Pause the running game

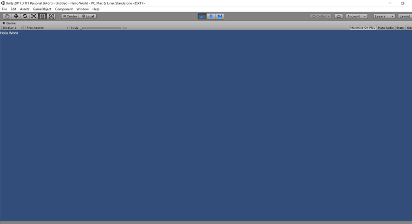coord(211,16)
